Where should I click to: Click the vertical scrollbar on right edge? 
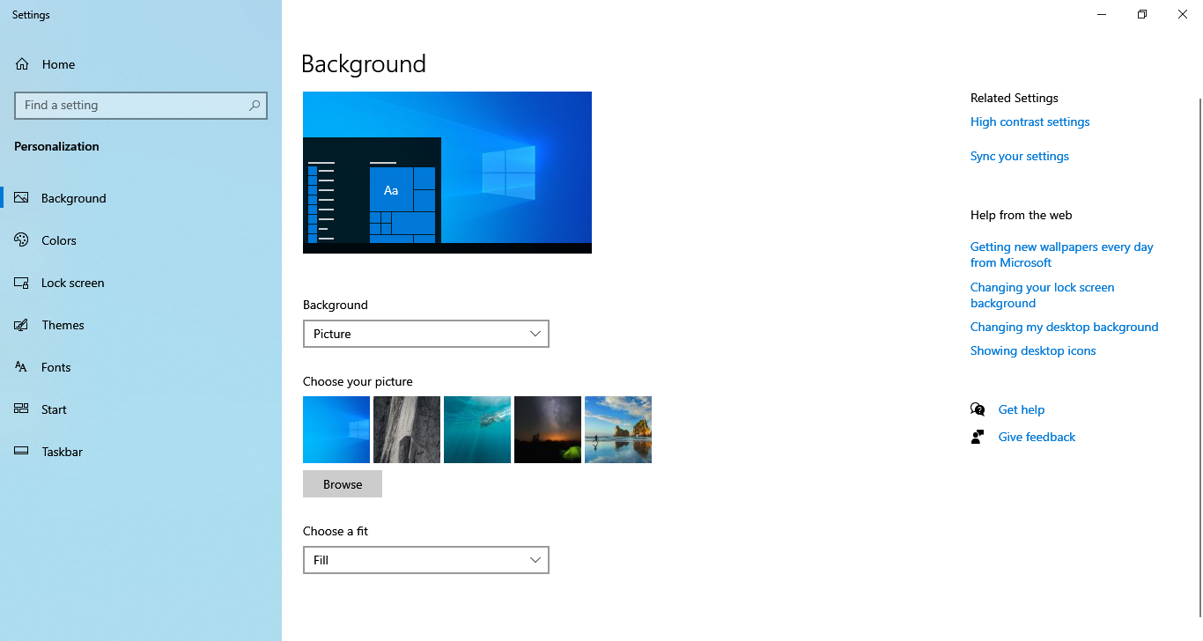(1199, 357)
